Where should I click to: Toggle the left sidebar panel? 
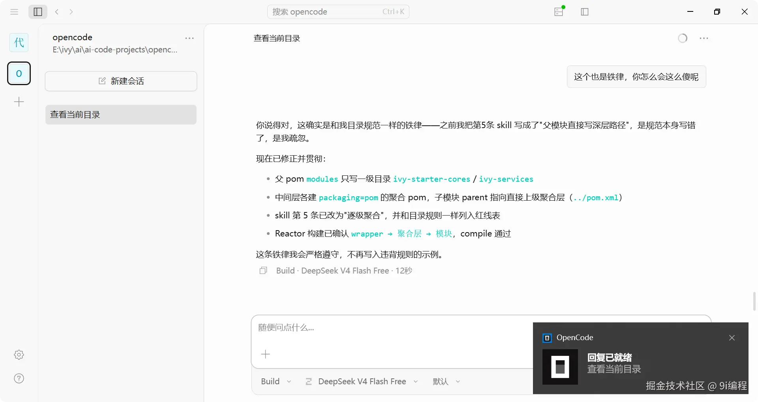tap(38, 12)
